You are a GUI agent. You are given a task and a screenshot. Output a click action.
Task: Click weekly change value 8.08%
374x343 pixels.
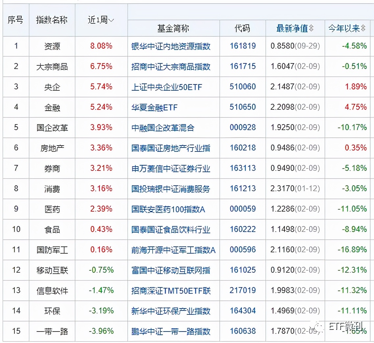tap(101, 46)
